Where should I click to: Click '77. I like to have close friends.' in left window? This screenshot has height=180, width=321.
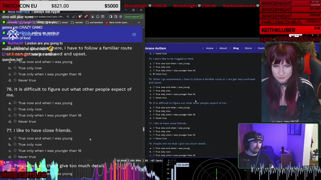click(39, 130)
